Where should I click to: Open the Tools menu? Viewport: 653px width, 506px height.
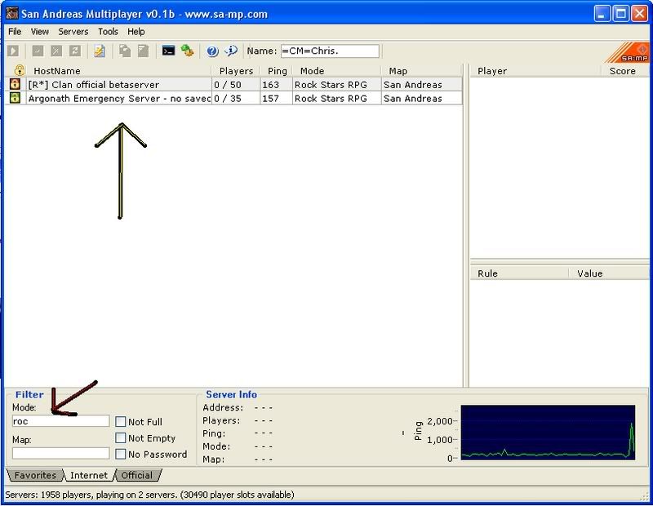pos(108,32)
